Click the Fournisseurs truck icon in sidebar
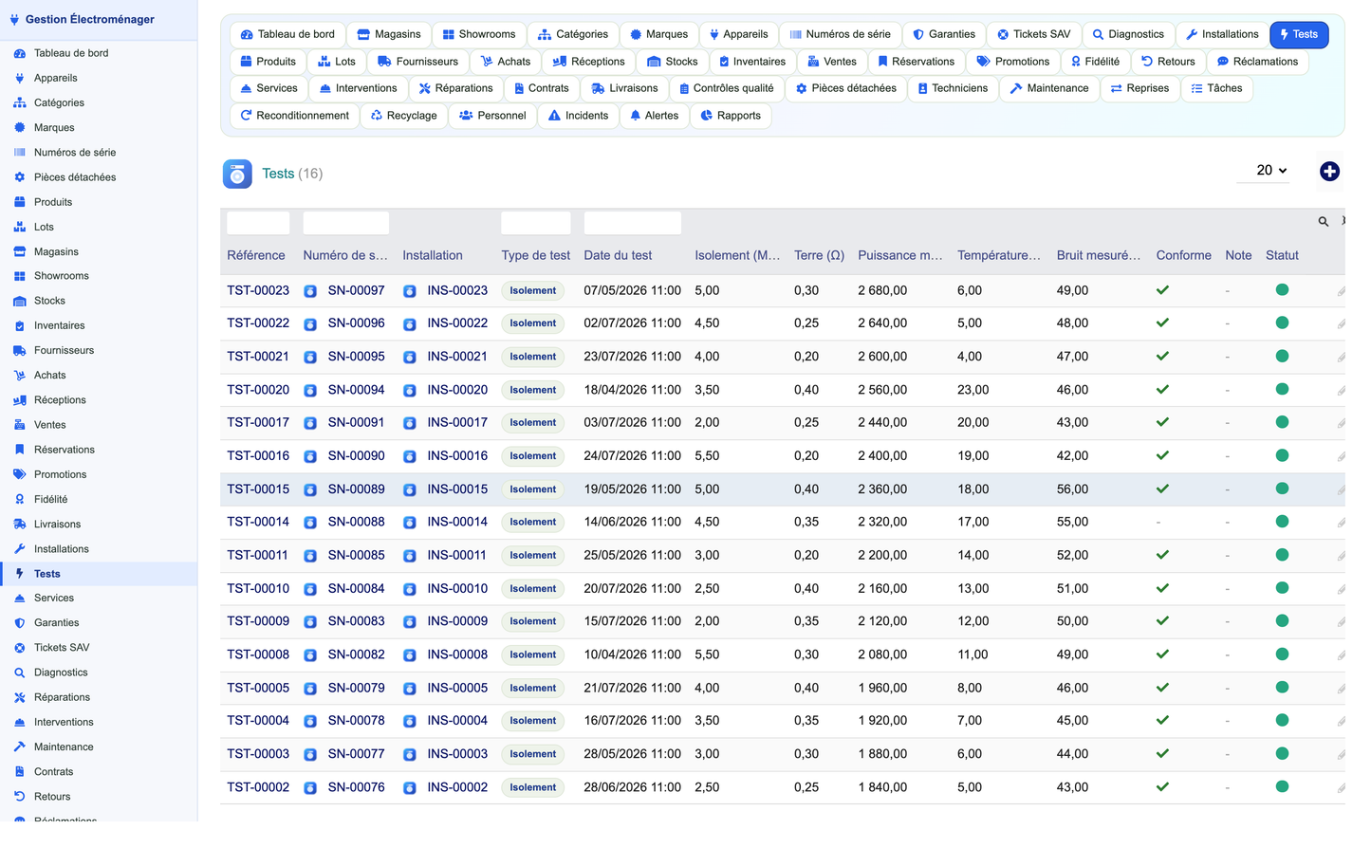The image size is (1371, 848). [x=19, y=350]
